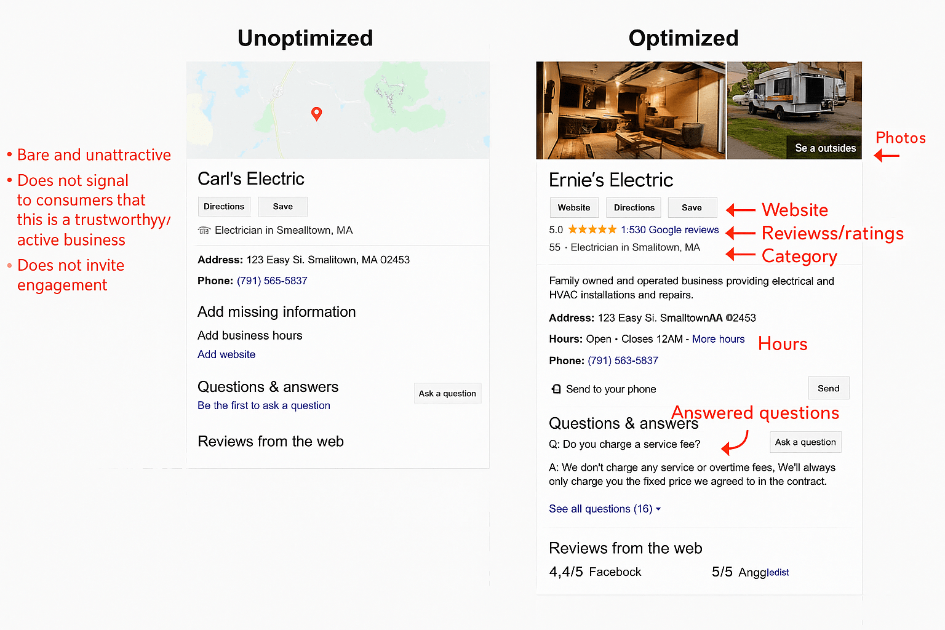This screenshot has height=630, width=945.
Task: Ask a question on Carl's Electric profile
Action: point(447,393)
